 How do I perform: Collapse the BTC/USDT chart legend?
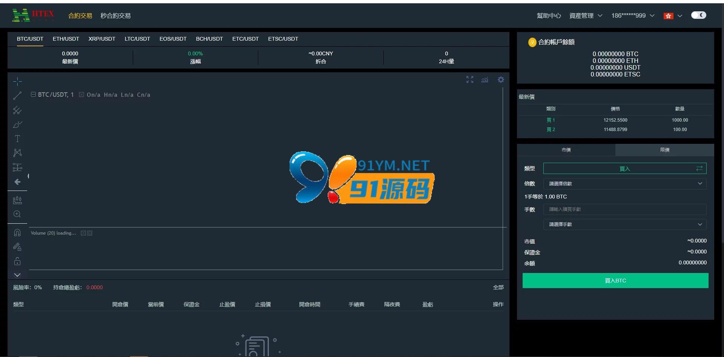(33, 95)
